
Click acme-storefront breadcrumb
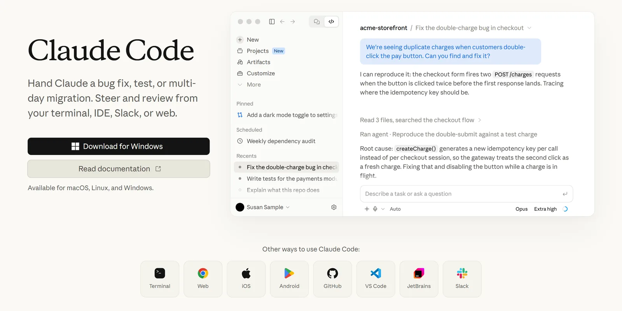click(x=383, y=28)
